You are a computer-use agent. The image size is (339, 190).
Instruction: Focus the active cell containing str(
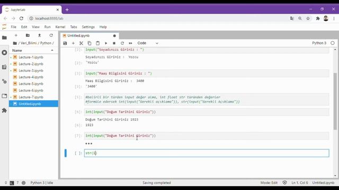click(x=207, y=153)
